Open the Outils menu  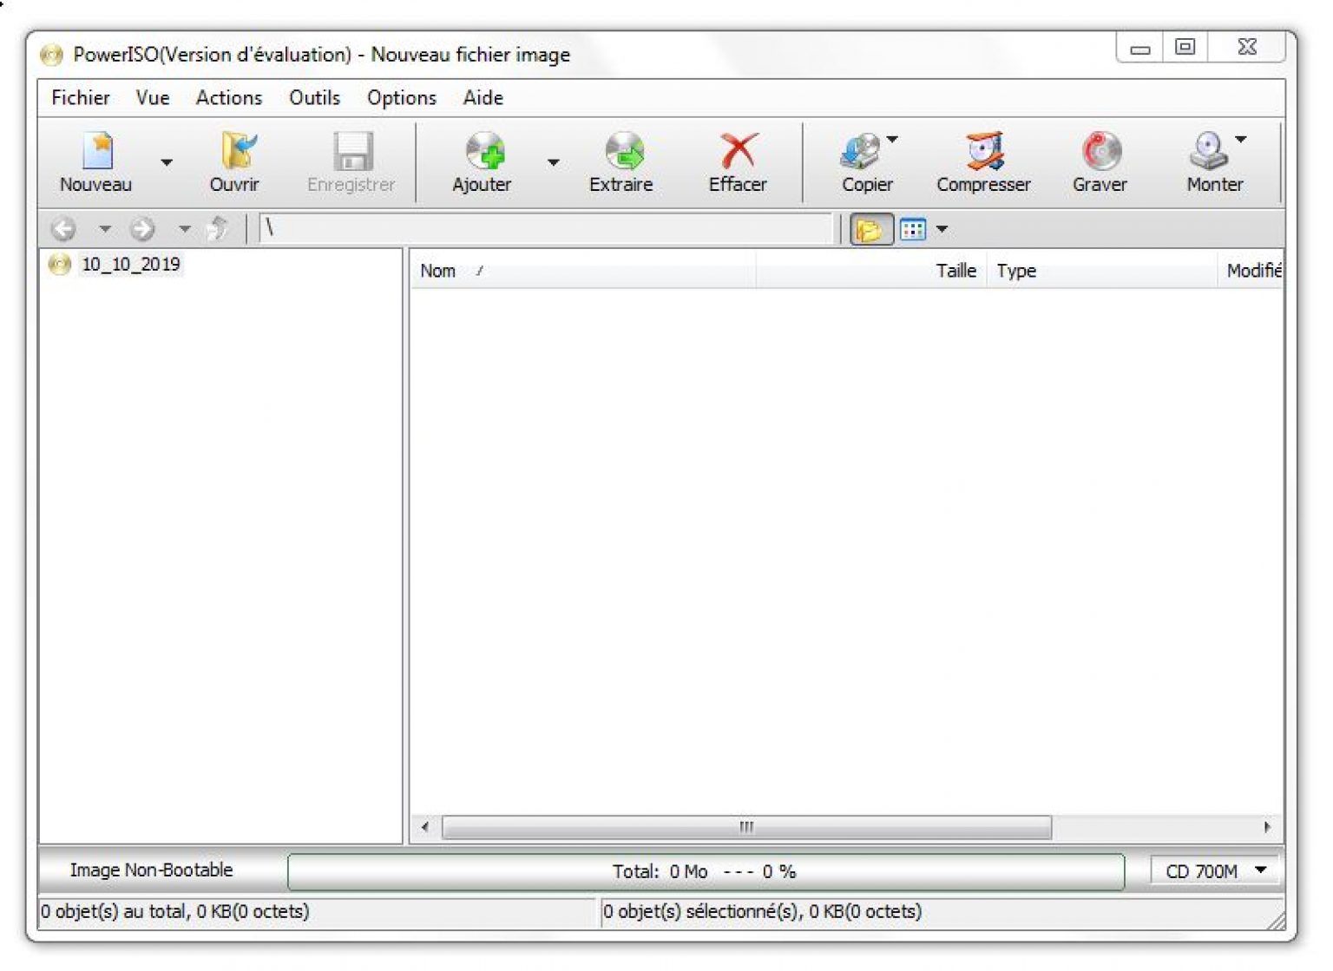point(314,98)
